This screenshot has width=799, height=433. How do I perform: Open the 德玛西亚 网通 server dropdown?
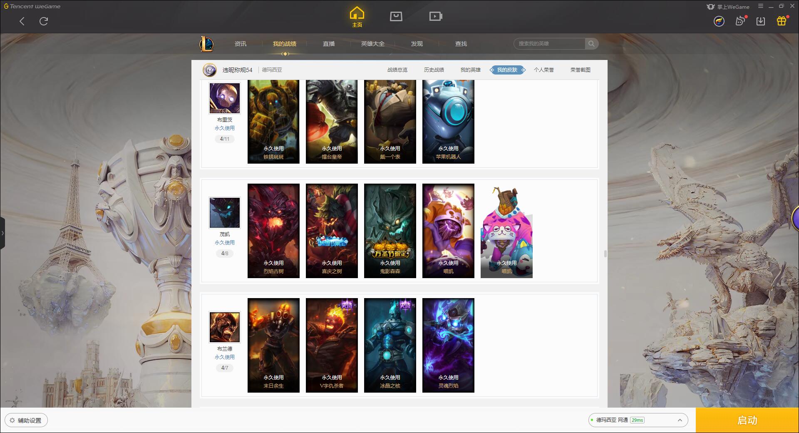pyautogui.click(x=638, y=420)
